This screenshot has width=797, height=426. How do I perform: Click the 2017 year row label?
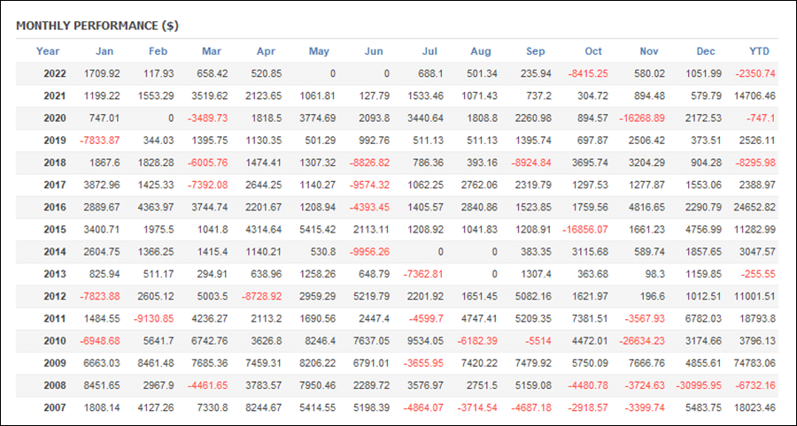click(x=55, y=185)
